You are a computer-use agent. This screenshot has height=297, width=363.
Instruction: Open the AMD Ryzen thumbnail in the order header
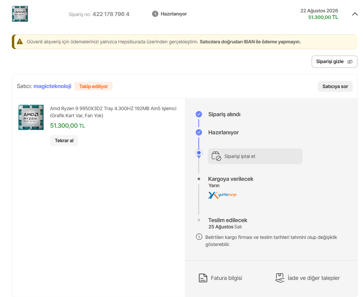[20, 14]
